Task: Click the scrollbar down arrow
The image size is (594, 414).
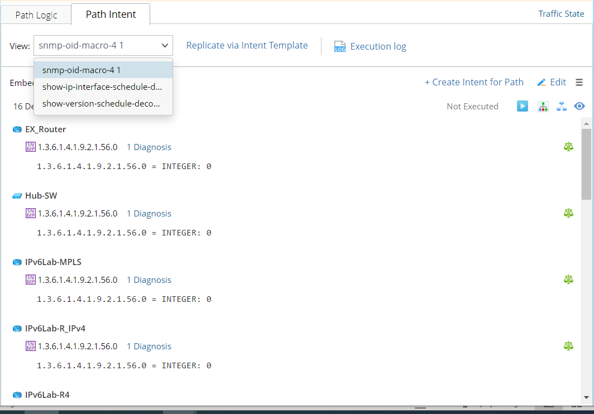Action: coord(586,397)
